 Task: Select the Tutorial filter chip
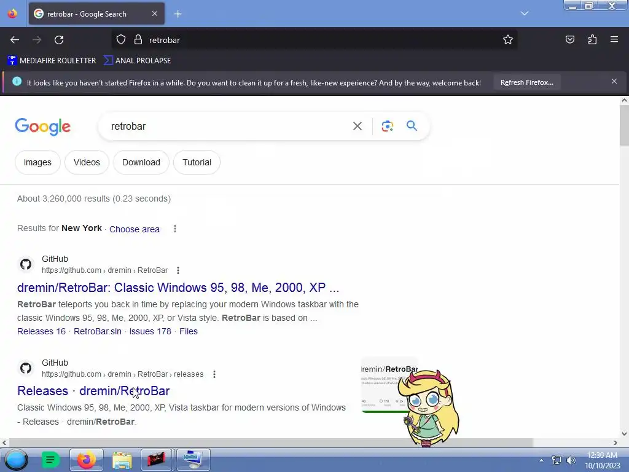[x=197, y=162]
